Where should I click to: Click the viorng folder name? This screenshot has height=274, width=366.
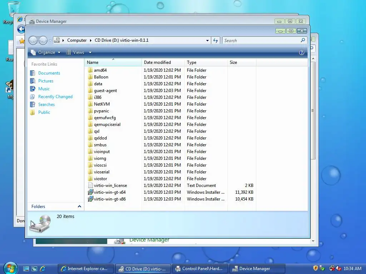click(100, 158)
